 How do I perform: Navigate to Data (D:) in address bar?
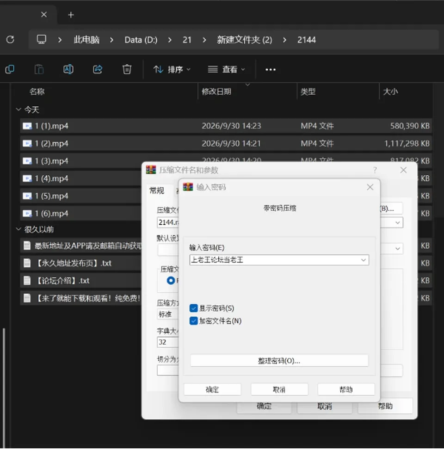[x=141, y=40]
